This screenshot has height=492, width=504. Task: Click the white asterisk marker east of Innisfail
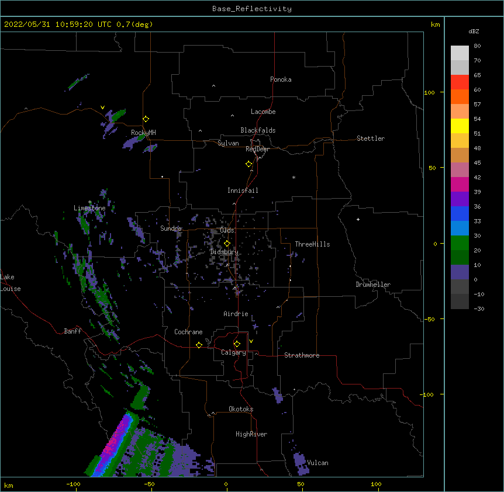[x=294, y=178]
